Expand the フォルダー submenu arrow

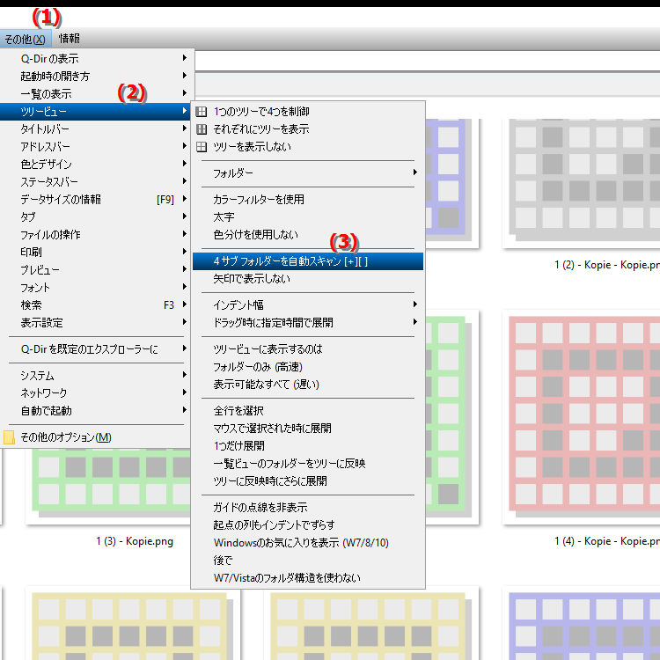pyautogui.click(x=415, y=172)
